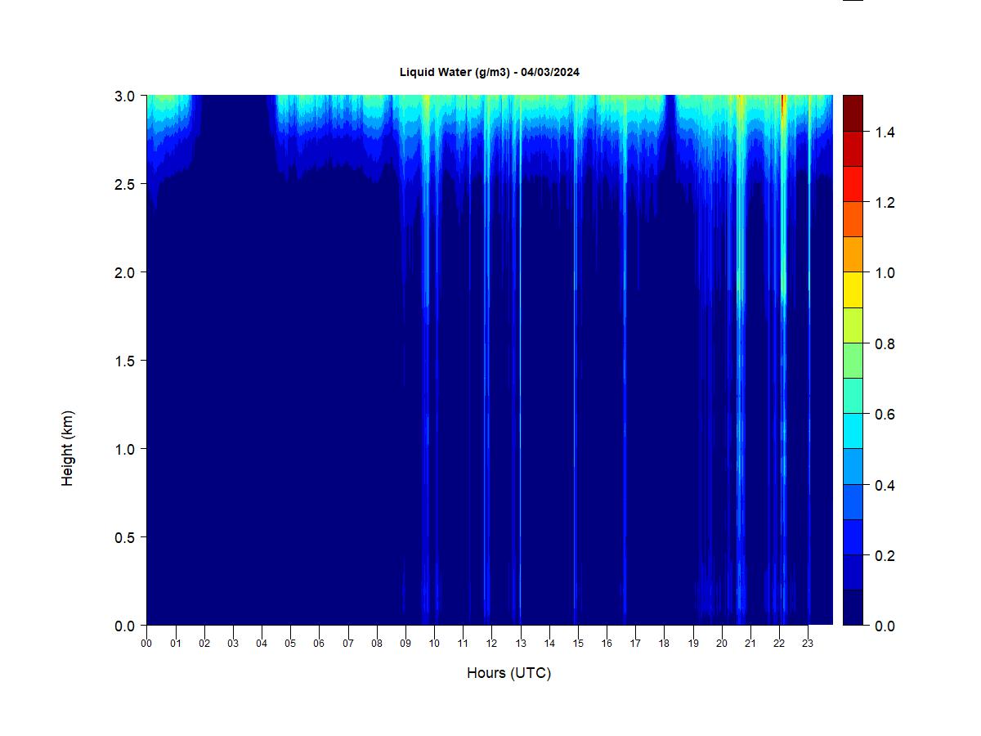
Task: Click the 1.5 height axis tick label
Action: [124, 361]
